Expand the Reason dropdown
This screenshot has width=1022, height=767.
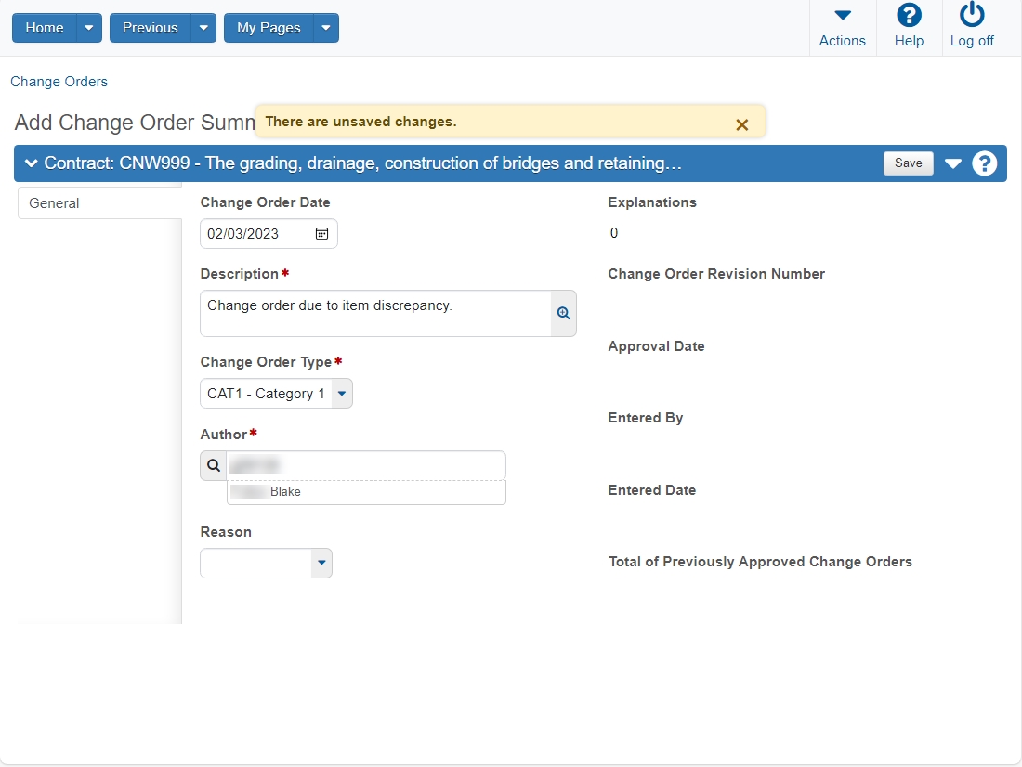pos(321,563)
